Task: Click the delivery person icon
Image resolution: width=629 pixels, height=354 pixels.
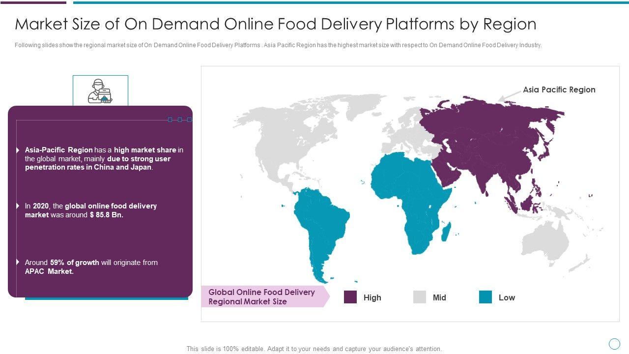Action: (100, 91)
